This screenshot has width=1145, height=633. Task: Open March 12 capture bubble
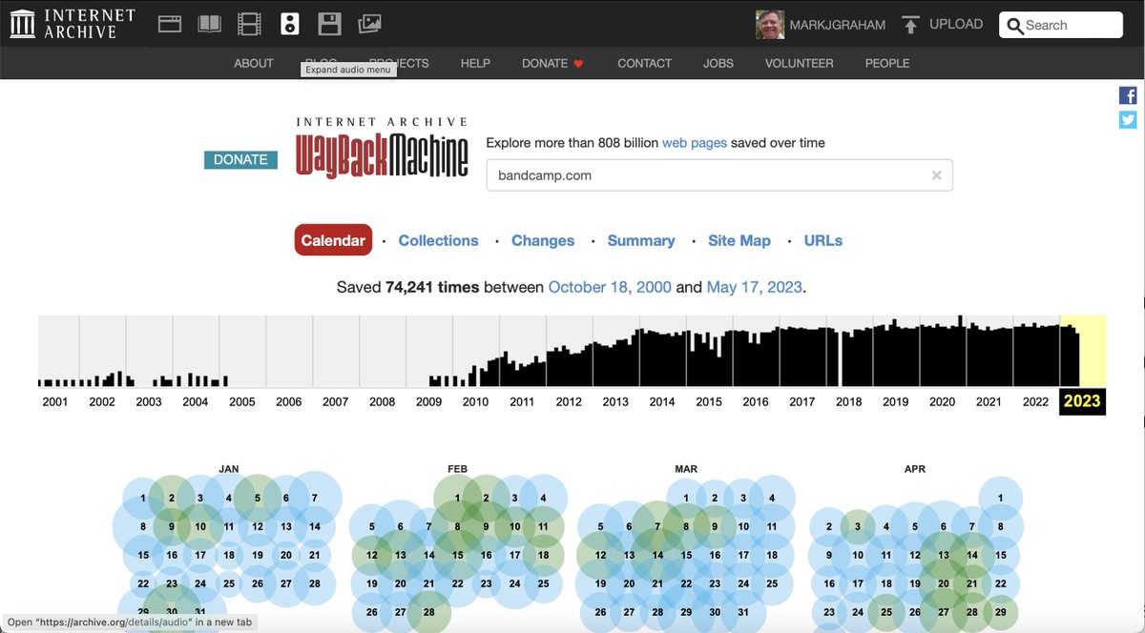600,555
